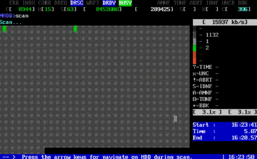The image size is (257, 159).
Task: Click the second green block in top row
Action: 75,29
